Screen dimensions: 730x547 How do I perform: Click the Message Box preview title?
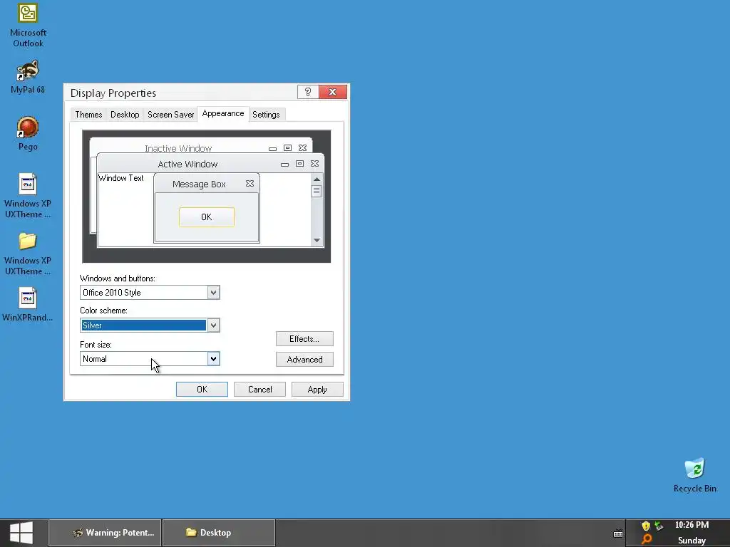point(199,184)
